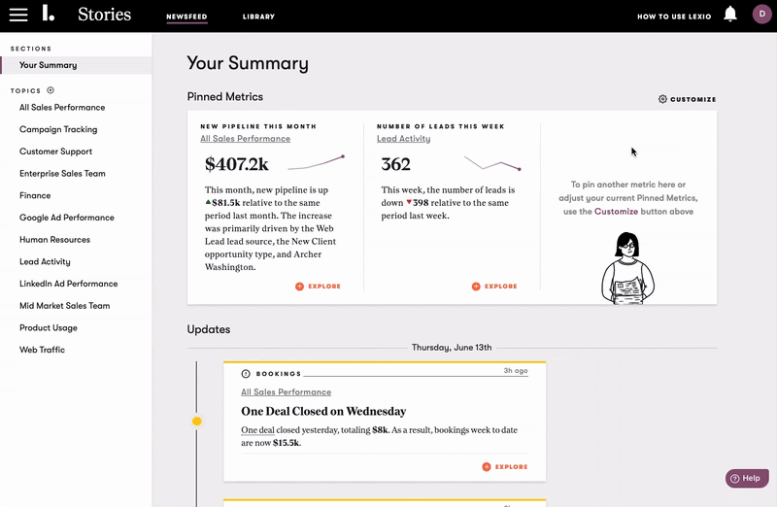The image size is (777, 507).
Task: Open the user avatar D menu
Action: pyautogui.click(x=761, y=14)
